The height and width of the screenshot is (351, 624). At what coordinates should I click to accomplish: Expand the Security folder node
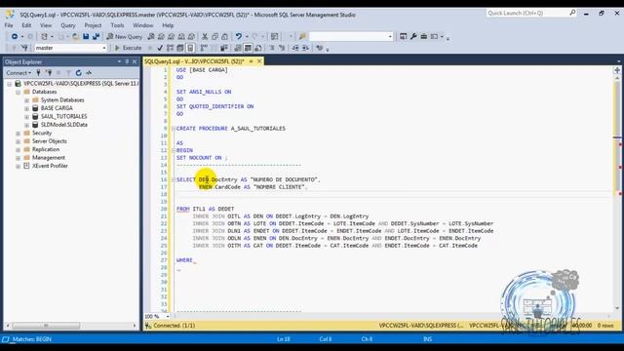[18, 134]
